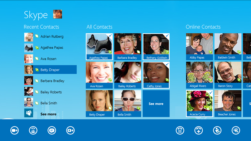Click the group call icon in the bottom bar
Screen dimensions: 251x141
(33, 130)
